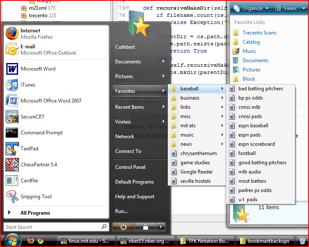309x247 pixels.
Task: Switch to TFK Notation taskbar window
Action: 205,241
